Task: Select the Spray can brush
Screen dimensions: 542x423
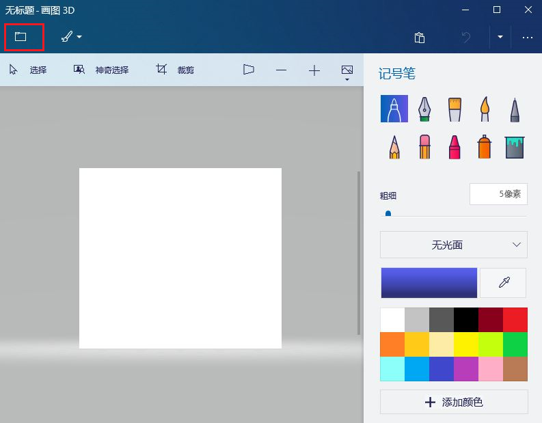Action: [485, 146]
